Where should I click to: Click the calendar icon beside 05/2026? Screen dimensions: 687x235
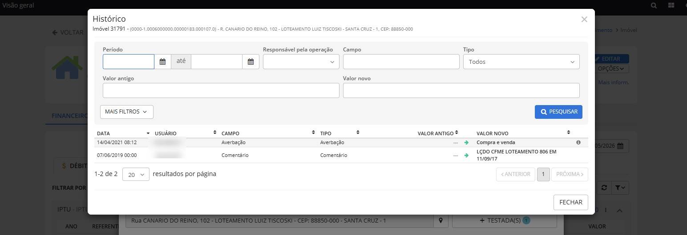620,146
